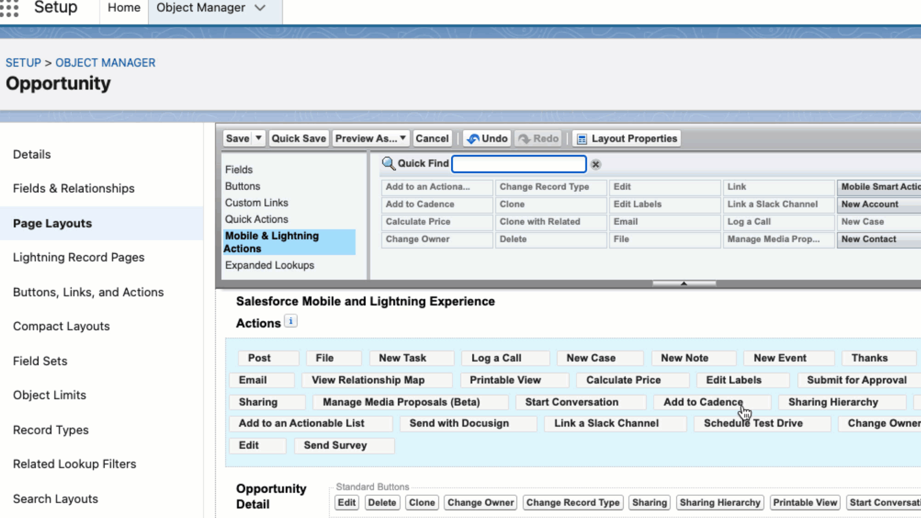The image size is (921, 518).
Task: Click the info icon beside Actions
Action: click(x=291, y=320)
